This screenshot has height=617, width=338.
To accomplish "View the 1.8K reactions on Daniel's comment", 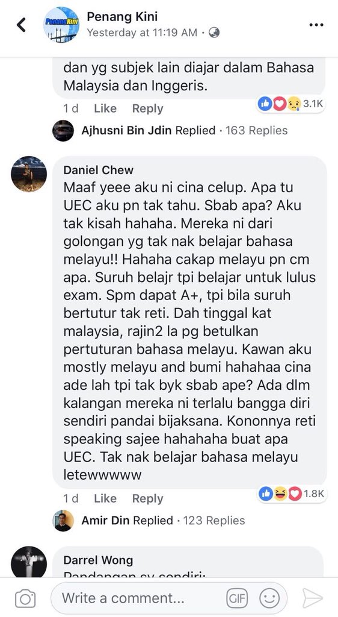I will click(291, 494).
